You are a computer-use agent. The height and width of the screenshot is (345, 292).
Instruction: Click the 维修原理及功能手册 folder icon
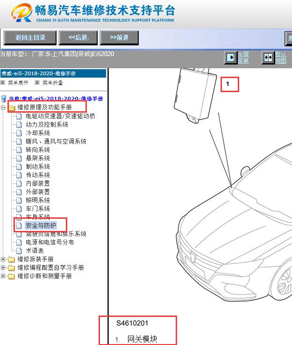tap(11, 108)
